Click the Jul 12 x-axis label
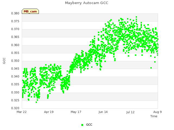Viewport: 174px width, 130px height. [130, 112]
